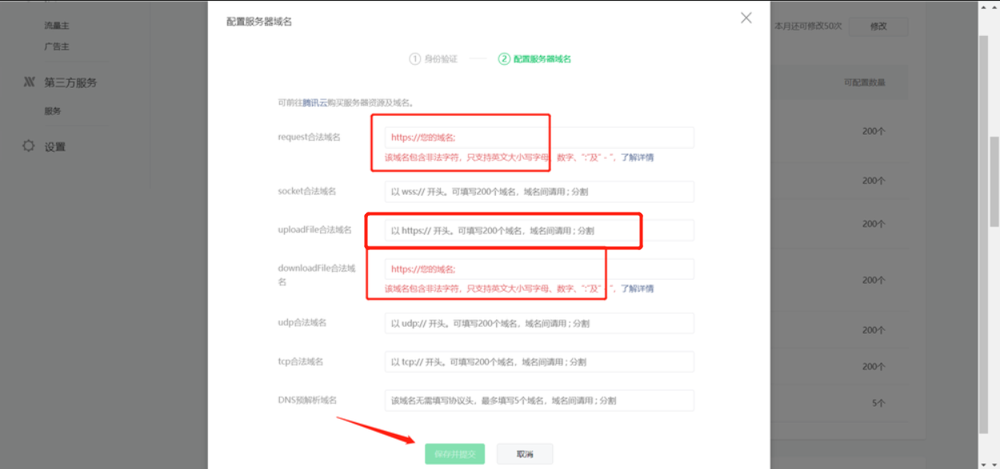Viewport: 1000px width, 469px height.
Task: Click the 第三方服务 icon in sidebar
Action: tap(29, 82)
